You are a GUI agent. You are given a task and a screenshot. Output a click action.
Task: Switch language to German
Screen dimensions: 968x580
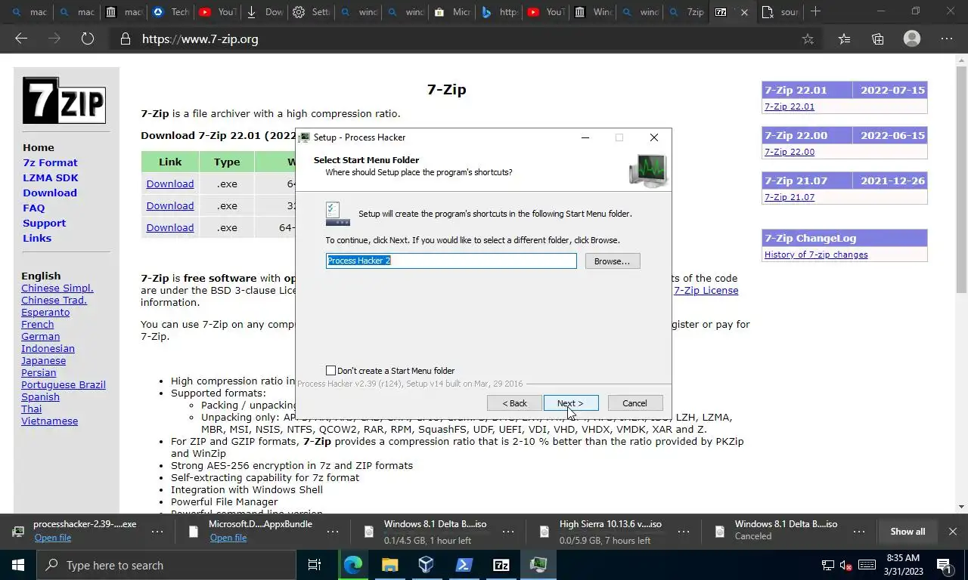point(40,336)
